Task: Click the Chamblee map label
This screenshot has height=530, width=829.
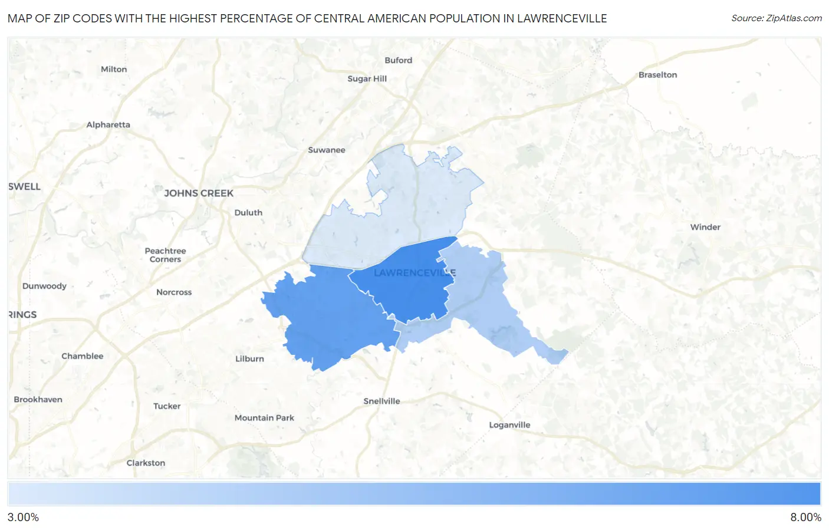Action: [83, 356]
